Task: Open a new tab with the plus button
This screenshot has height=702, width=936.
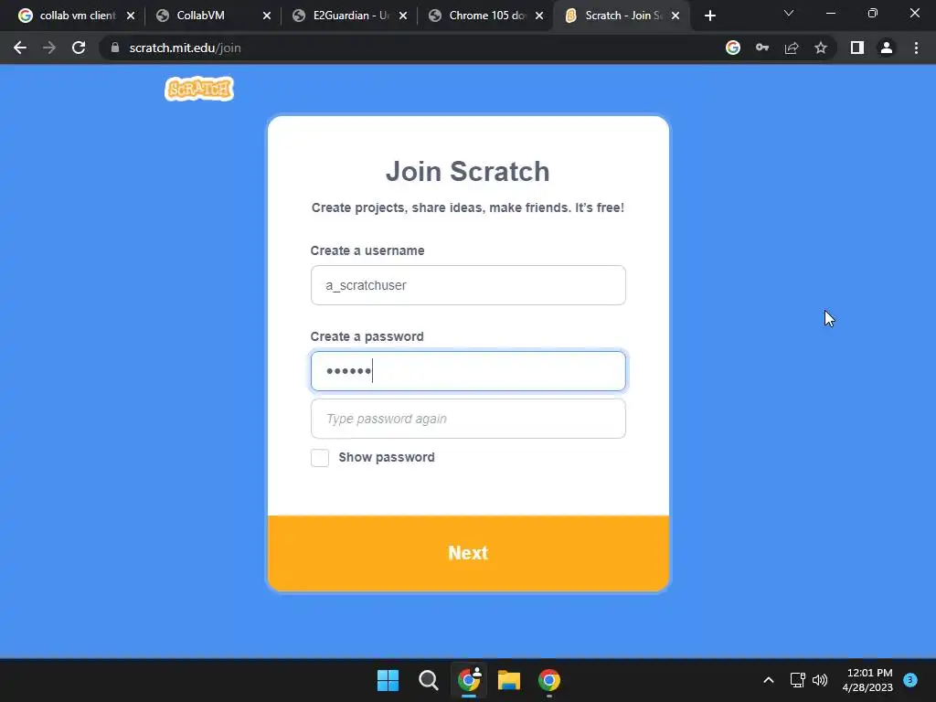Action: [x=709, y=16]
